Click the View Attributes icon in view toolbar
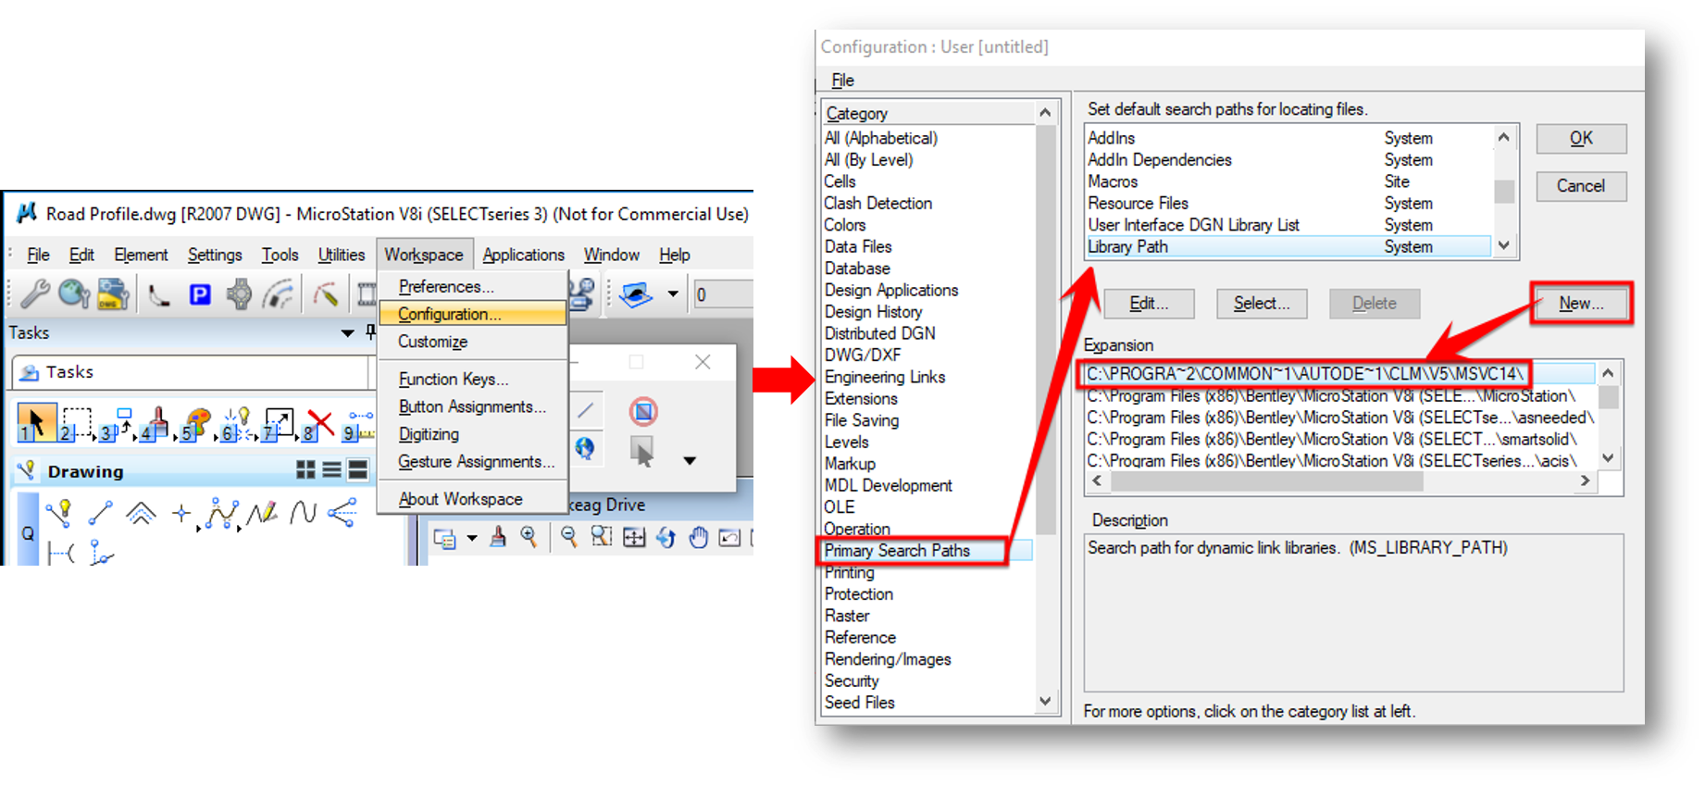Viewport: 1705px width, 786px height. point(444,538)
